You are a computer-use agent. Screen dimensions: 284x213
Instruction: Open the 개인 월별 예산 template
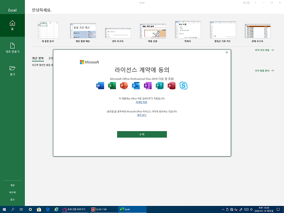pos(83,33)
